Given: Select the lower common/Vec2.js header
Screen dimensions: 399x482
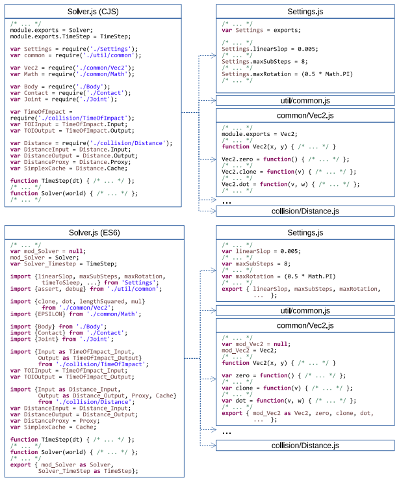Looking at the screenshot, I should click(x=305, y=325).
